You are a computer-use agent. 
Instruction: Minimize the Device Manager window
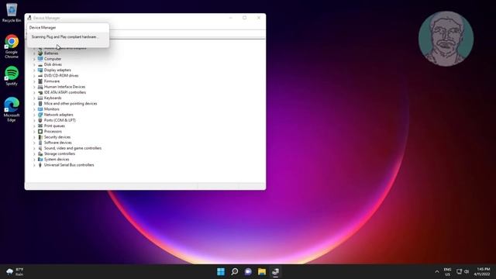[x=231, y=18]
